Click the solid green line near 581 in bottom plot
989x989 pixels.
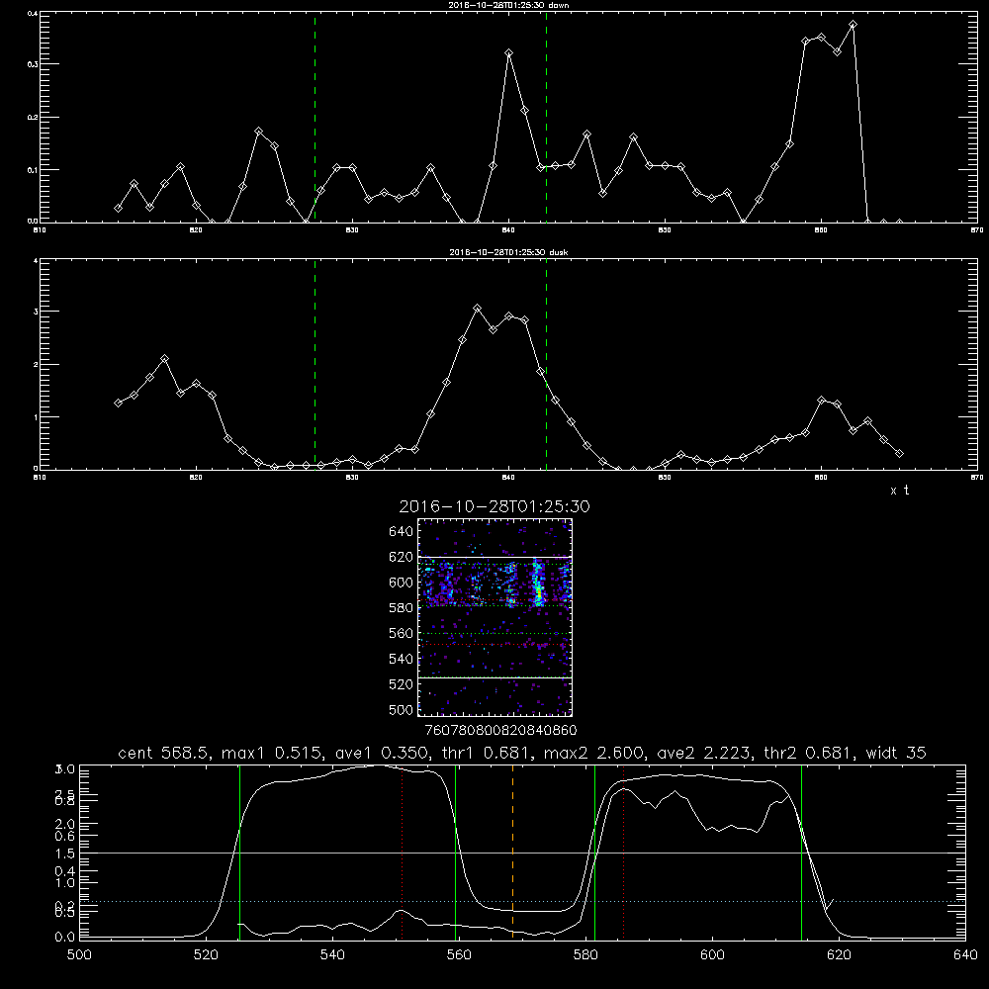pyautogui.click(x=594, y=853)
